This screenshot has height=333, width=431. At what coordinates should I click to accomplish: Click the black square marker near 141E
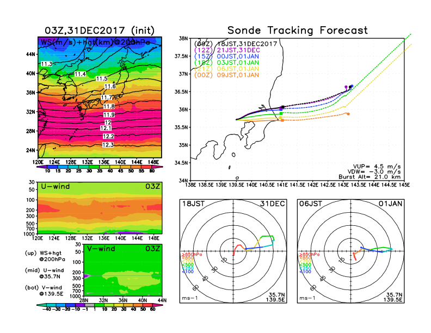click(x=283, y=107)
